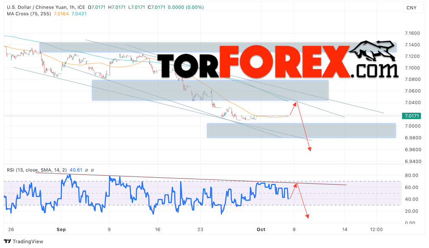Click the date label 23 on time axis
The width and height of the screenshot is (429, 248).
(200, 229)
